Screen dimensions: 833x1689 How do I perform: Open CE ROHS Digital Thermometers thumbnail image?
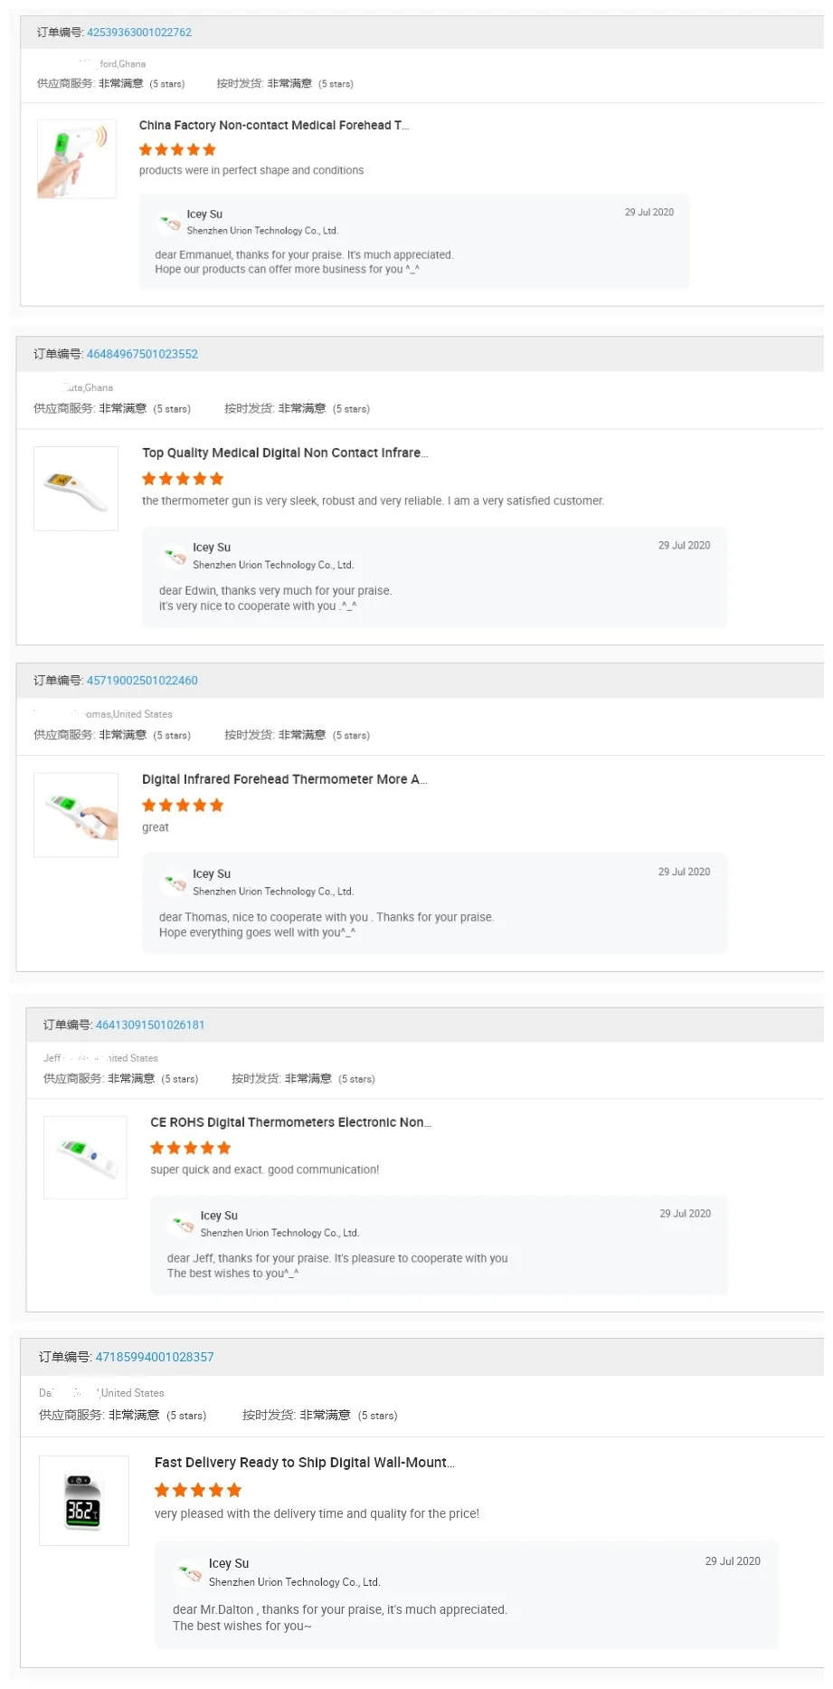tap(85, 1158)
